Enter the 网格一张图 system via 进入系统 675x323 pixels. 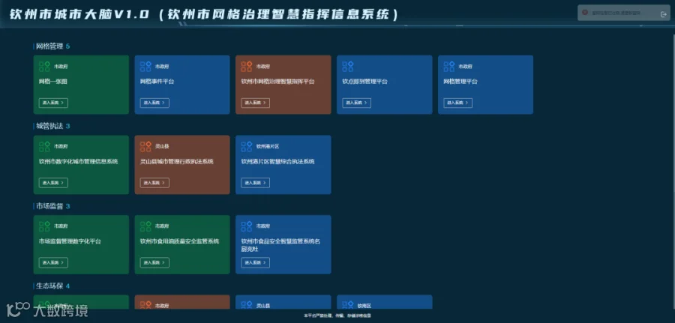click(53, 103)
